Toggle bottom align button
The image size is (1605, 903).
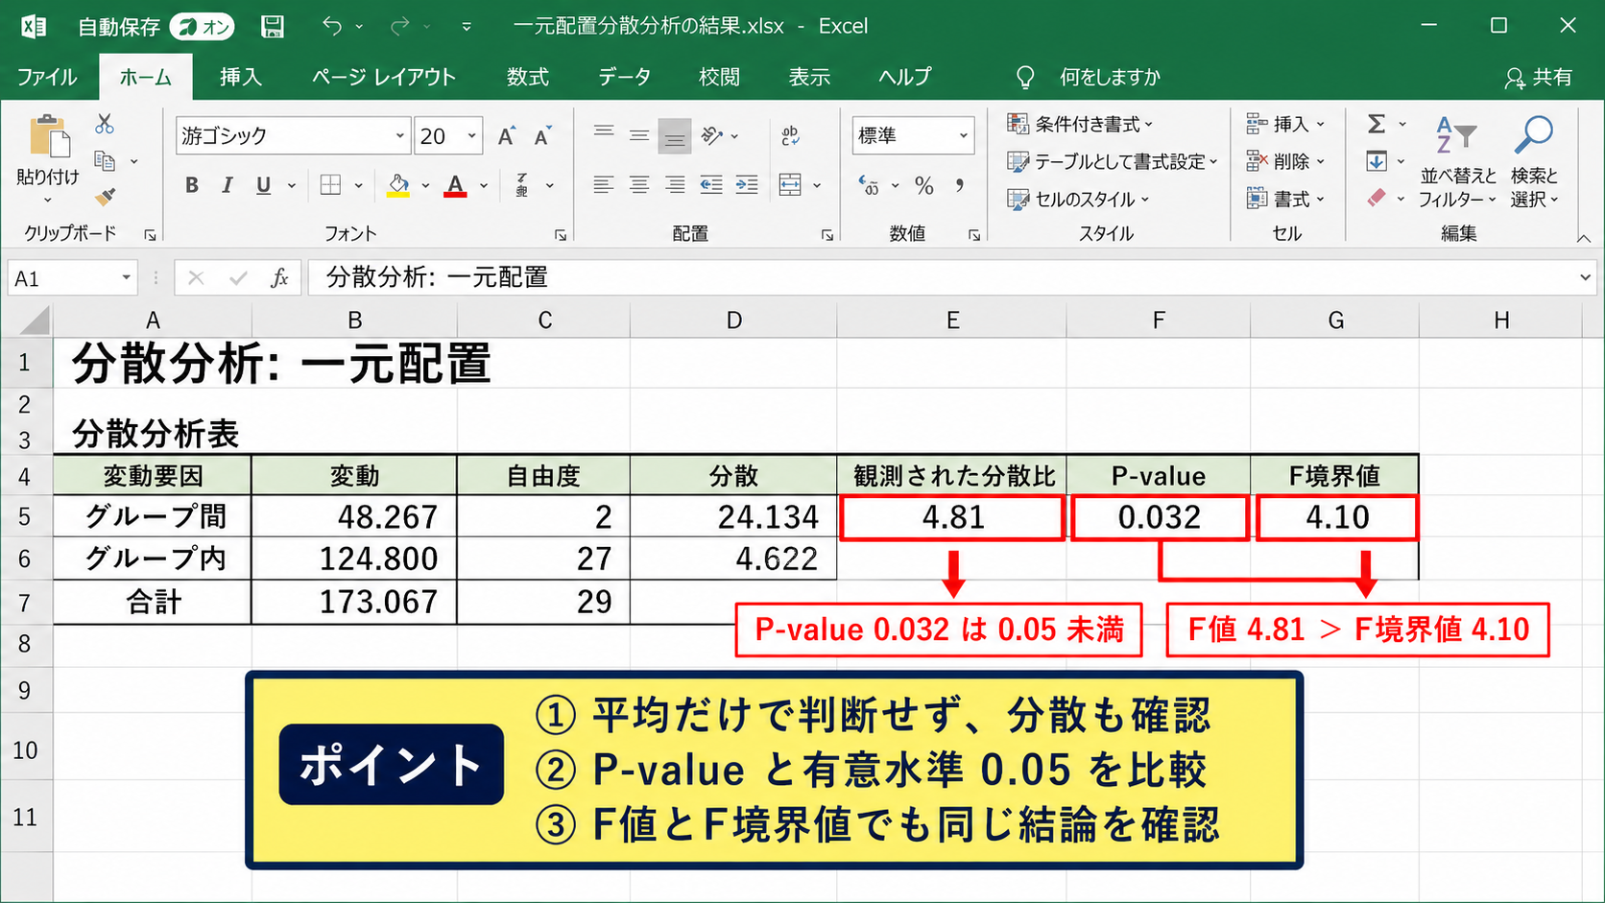click(x=675, y=137)
